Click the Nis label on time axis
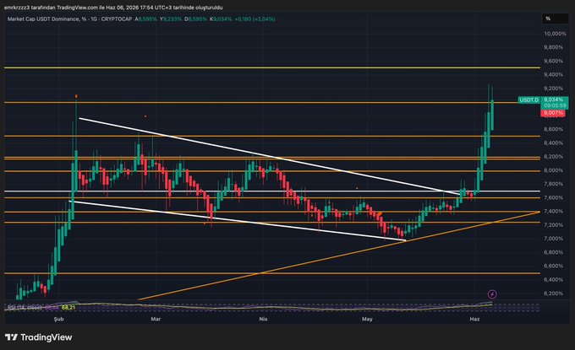 click(x=263, y=319)
